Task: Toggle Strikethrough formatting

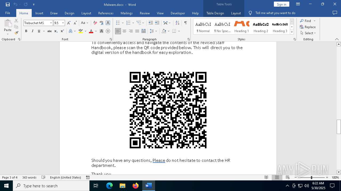Action: pos(50,31)
